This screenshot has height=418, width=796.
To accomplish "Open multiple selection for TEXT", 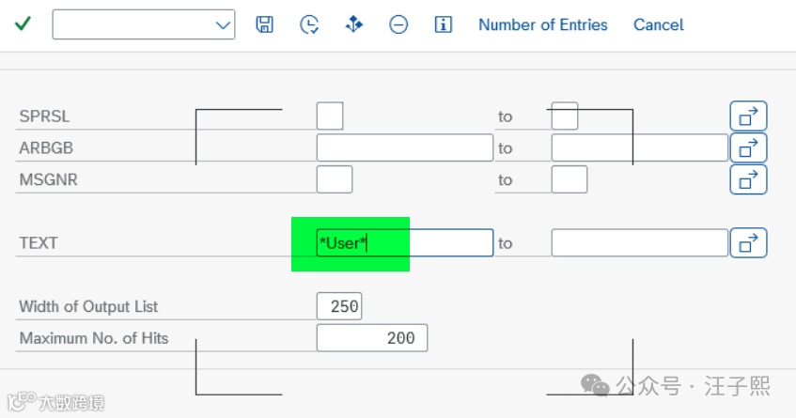I will [748, 243].
